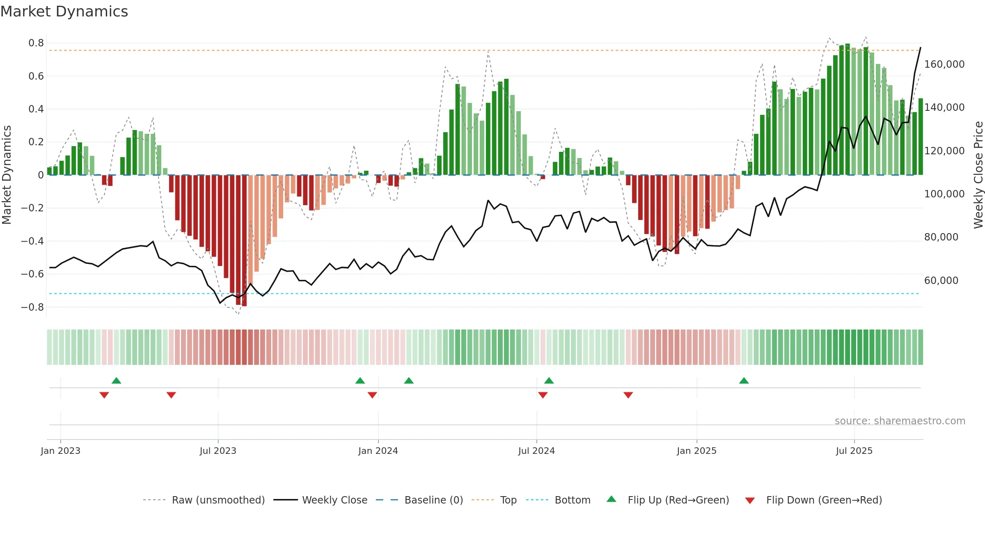Screen dimensions: 985x554
Task: Click the red Flip Down legend triangle
Action: point(750,501)
